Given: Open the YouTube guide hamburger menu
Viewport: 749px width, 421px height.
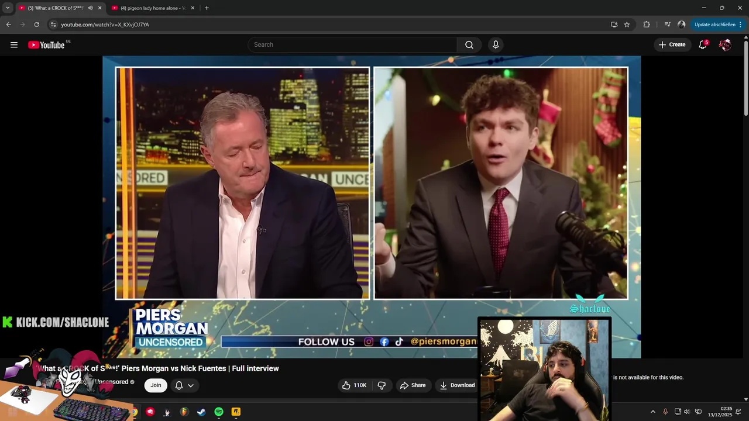Looking at the screenshot, I should (14, 45).
